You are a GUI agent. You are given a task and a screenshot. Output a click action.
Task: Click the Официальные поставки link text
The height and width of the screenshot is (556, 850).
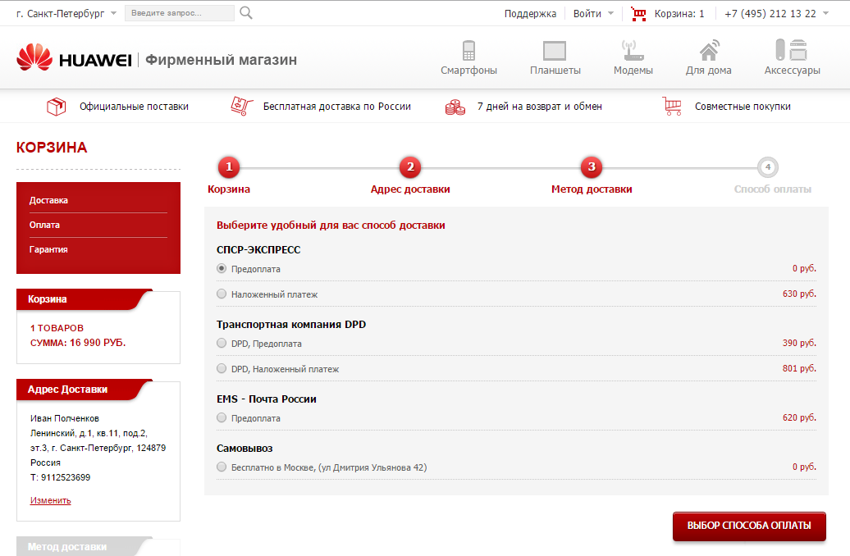pos(134,107)
